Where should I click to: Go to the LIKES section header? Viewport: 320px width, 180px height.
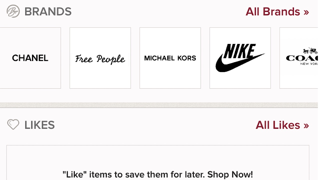[39, 125]
